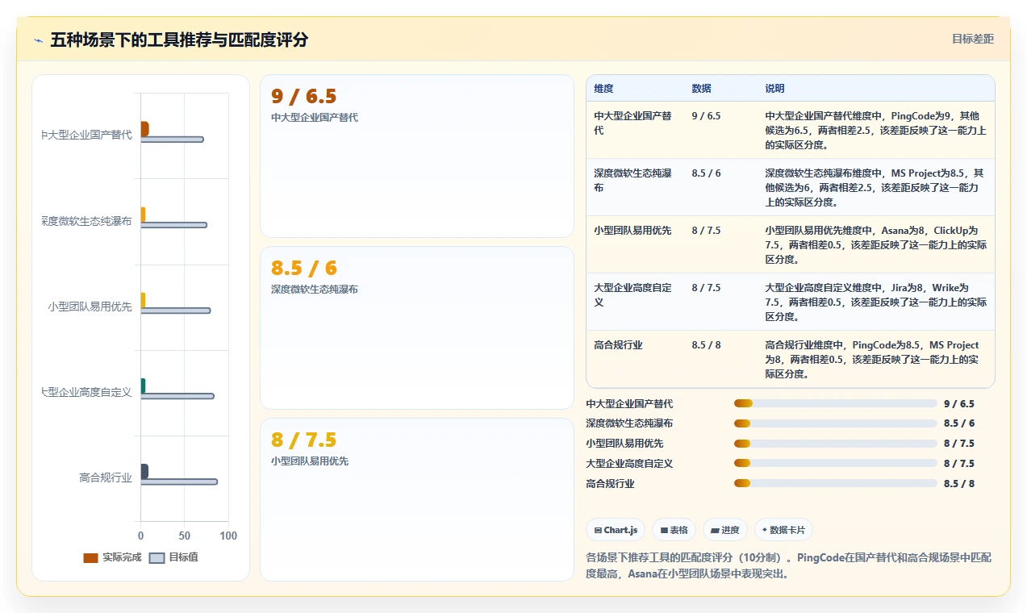Screen dimensions: 1027x613
Task: Click the progress bar for 大型企业高度自定义
Action: [x=836, y=464]
